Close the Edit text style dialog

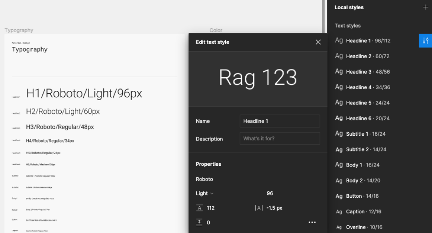318,42
